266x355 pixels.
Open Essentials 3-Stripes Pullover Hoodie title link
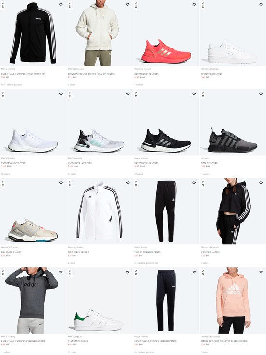pos(23,341)
